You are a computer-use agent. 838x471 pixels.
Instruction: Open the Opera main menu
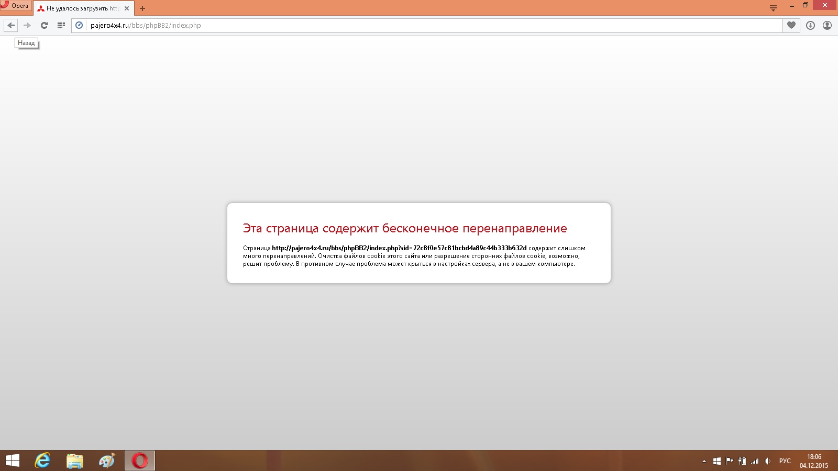point(15,6)
